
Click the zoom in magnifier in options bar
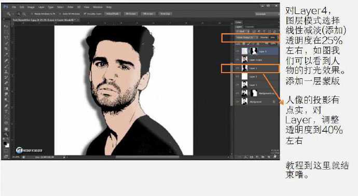[19, 14]
